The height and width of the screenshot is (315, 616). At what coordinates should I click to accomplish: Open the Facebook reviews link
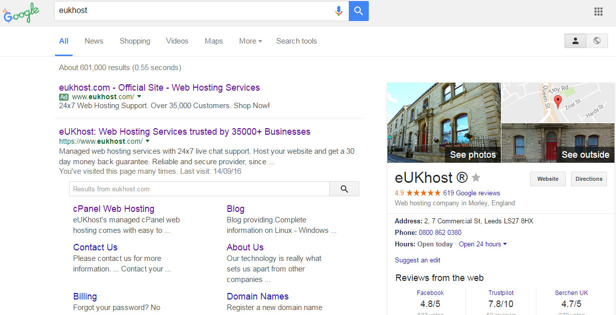tap(430, 293)
